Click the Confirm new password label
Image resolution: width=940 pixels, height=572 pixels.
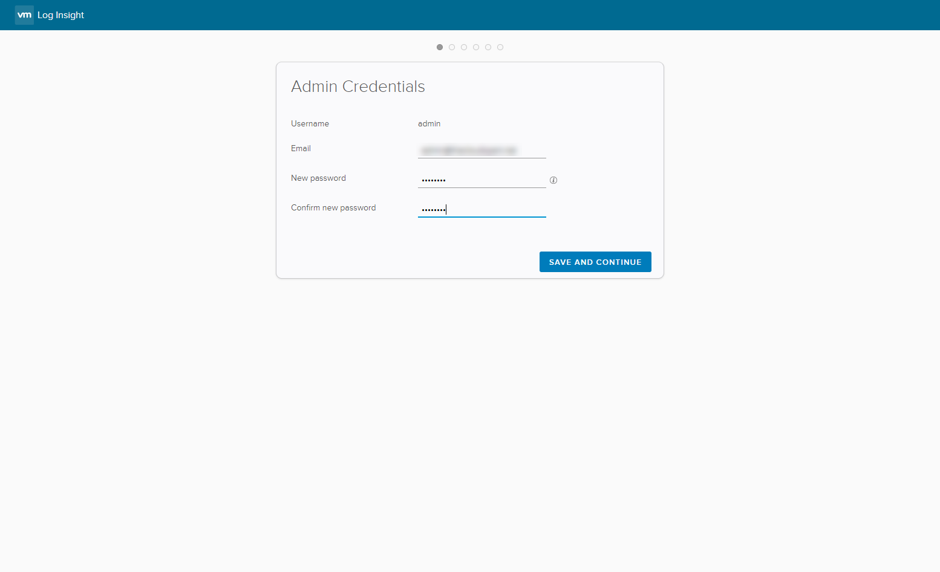click(x=333, y=207)
